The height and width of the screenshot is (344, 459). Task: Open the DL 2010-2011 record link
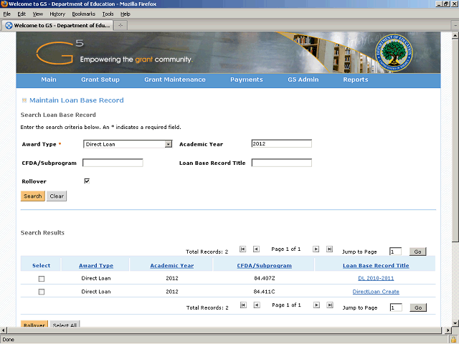(x=376, y=278)
